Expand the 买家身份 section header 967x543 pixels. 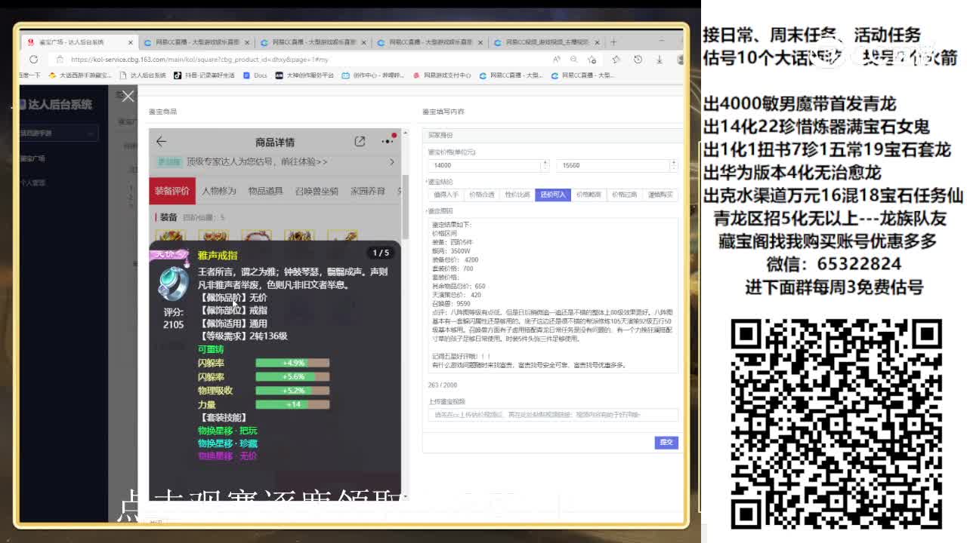(x=553, y=135)
